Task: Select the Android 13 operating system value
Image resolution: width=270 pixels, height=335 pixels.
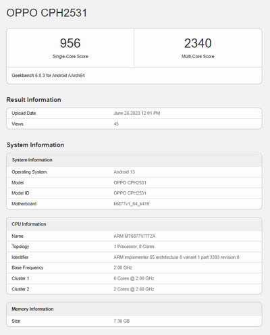Action: (x=124, y=172)
